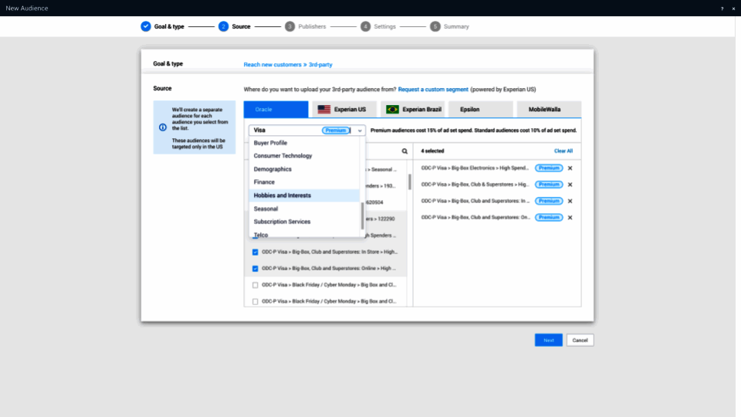Image resolution: width=741 pixels, height=417 pixels.
Task: Remove the Big-Box, Club & Superstores audience
Action: point(570,185)
